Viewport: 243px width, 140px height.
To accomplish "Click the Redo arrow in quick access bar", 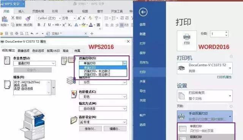I will (x=37, y=33).
